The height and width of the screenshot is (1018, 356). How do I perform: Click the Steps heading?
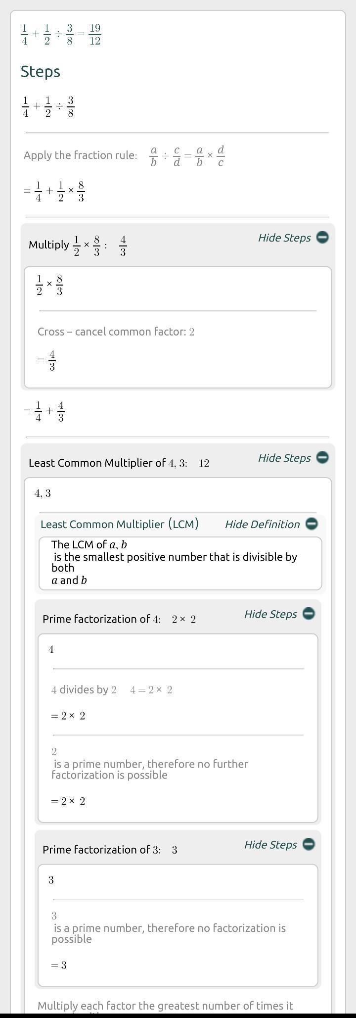pos(41,72)
